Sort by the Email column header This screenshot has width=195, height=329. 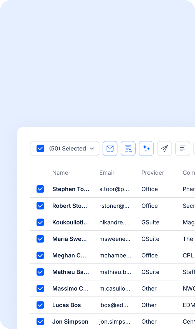(106, 173)
